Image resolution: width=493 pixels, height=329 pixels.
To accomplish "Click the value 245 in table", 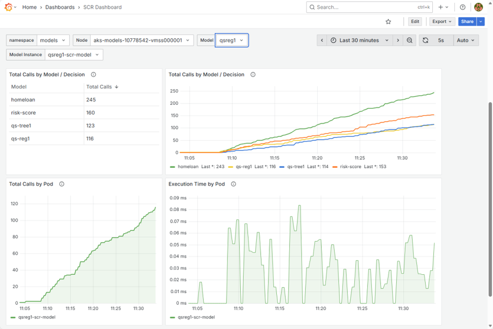I will [91, 100].
